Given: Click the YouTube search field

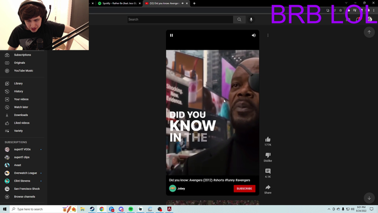Looking at the screenshot, I should pos(180,20).
